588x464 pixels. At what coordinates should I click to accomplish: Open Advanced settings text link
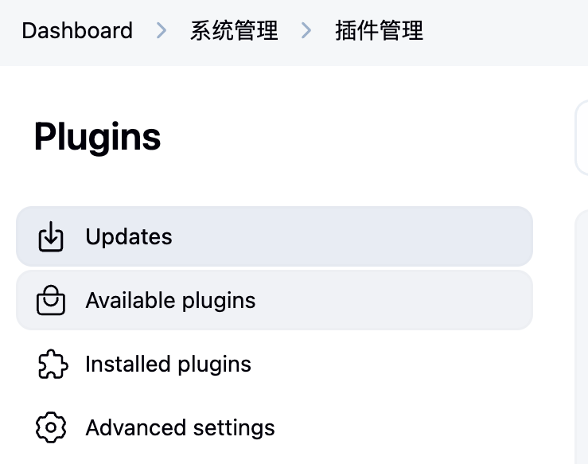pos(180,428)
